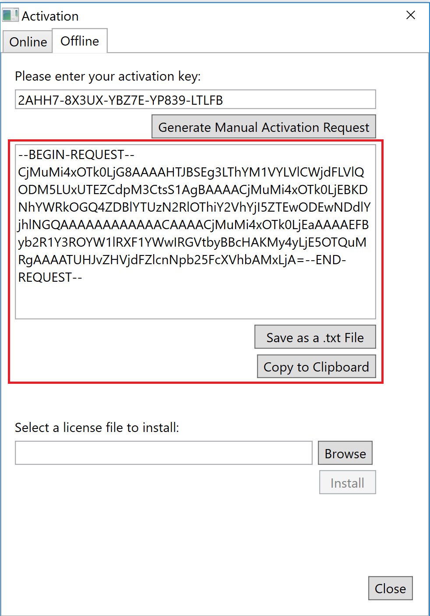Copy the activation request to clipboard
The image size is (430, 616).
pyautogui.click(x=316, y=366)
